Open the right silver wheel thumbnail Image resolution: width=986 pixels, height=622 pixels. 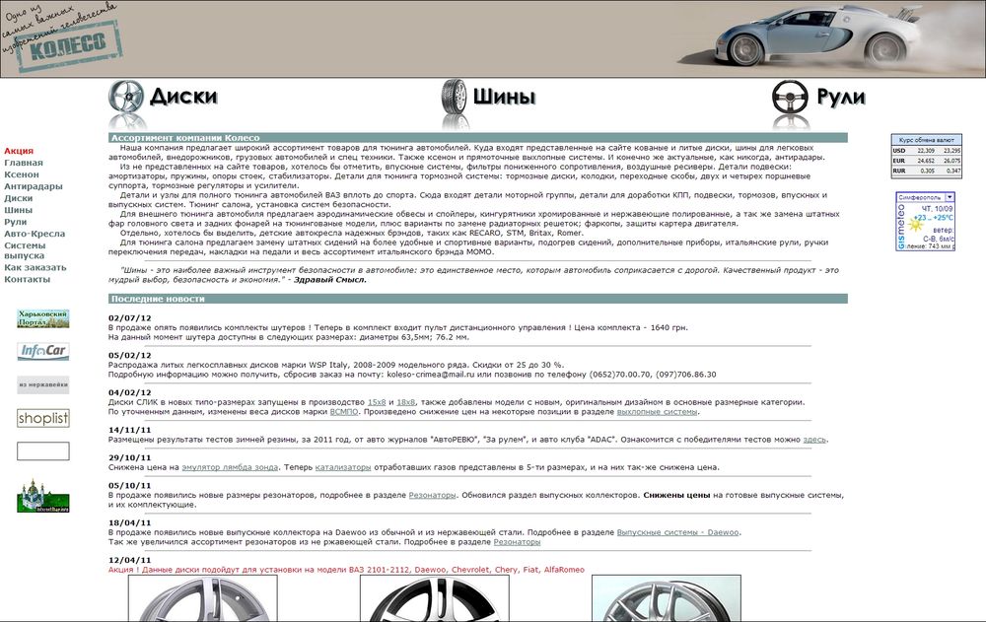pyautogui.click(x=667, y=598)
